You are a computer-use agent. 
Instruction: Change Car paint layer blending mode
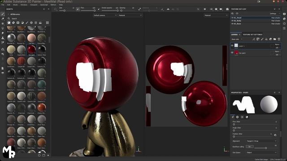[278, 51]
